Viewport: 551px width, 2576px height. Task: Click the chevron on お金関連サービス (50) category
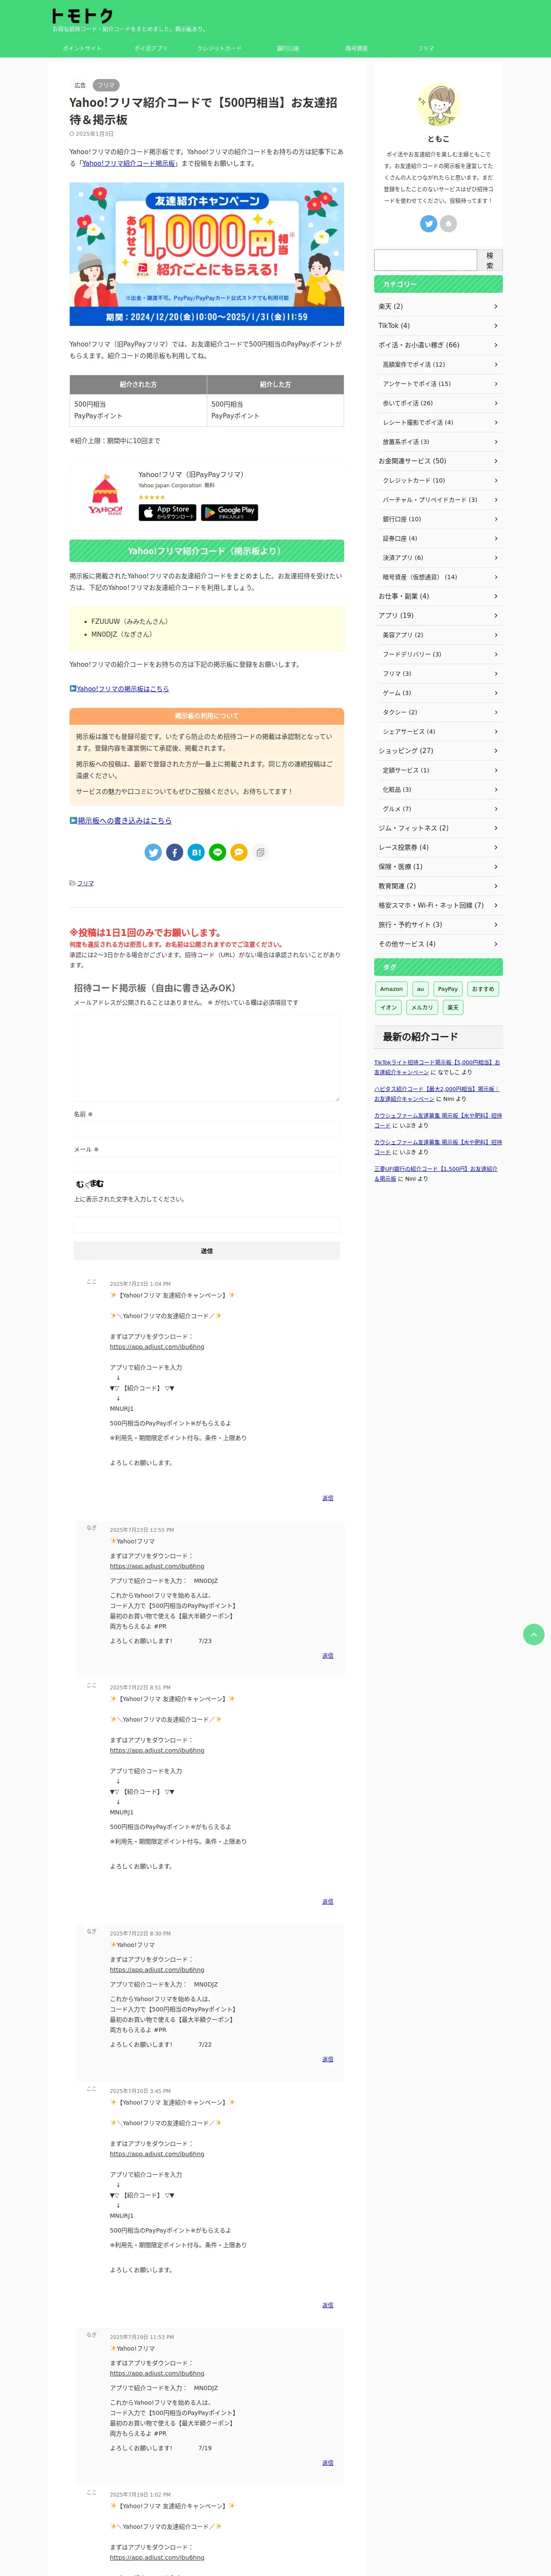click(496, 461)
